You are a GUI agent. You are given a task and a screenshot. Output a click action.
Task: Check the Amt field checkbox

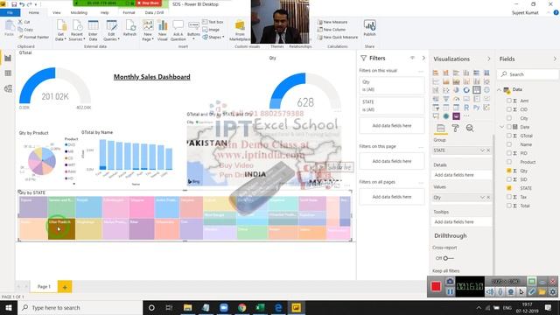[509, 101]
